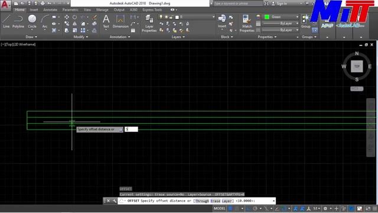This screenshot has width=378, height=213.
Task: Close the command line with X icon
Action: 108,201
